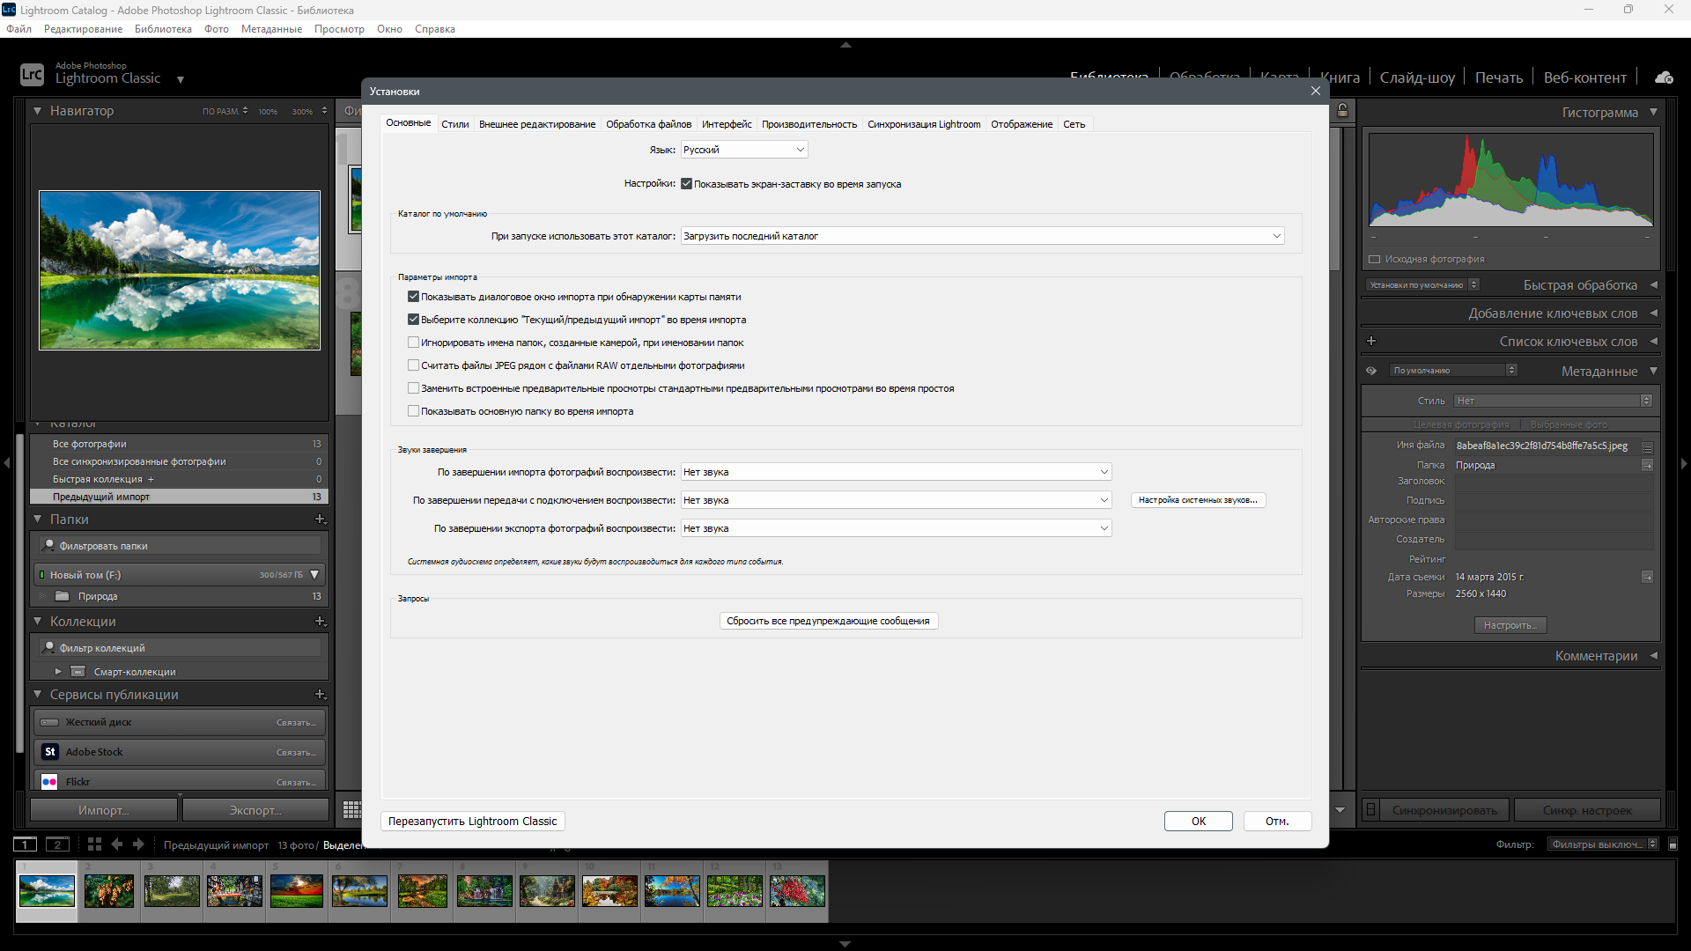Add a new folder with Папки plus icon
The image size is (1691, 951).
pos(321,520)
